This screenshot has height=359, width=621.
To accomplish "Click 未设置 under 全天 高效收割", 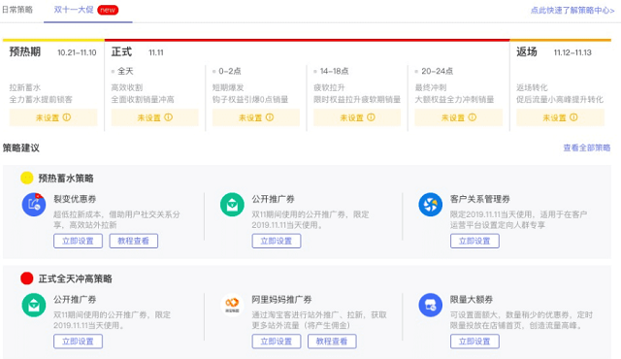I will tap(155, 117).
